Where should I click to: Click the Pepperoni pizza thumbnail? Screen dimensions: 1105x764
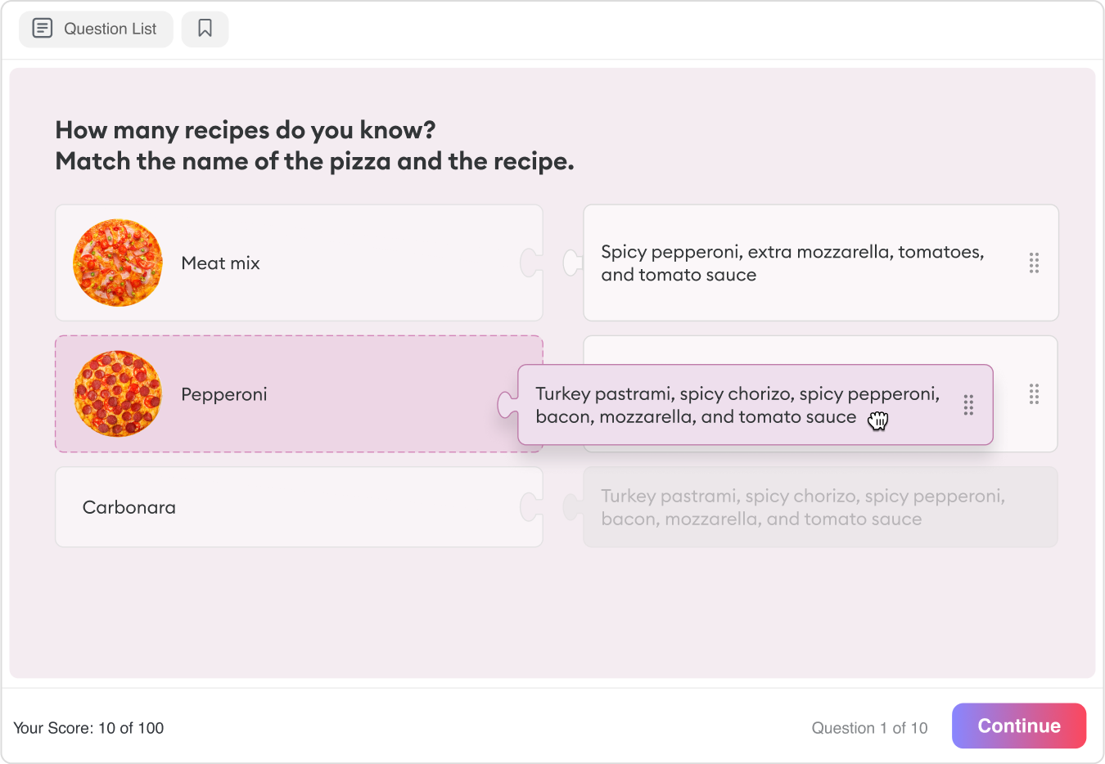[x=118, y=394]
